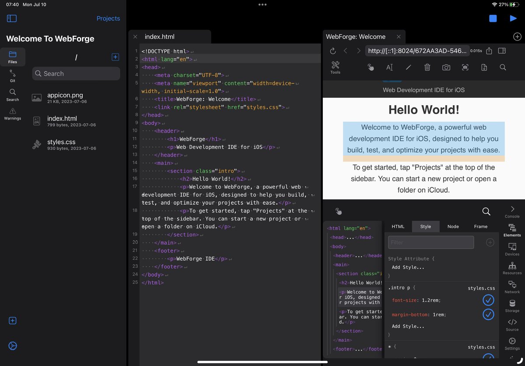Focus the file Search field
This screenshot has width=525, height=366.
point(76,73)
